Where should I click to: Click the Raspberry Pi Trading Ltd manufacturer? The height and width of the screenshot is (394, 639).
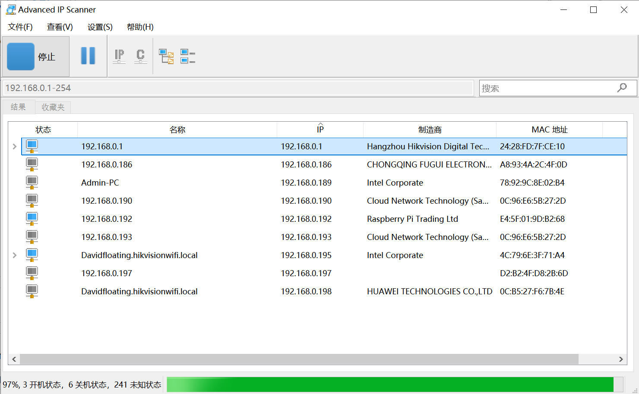(x=412, y=219)
